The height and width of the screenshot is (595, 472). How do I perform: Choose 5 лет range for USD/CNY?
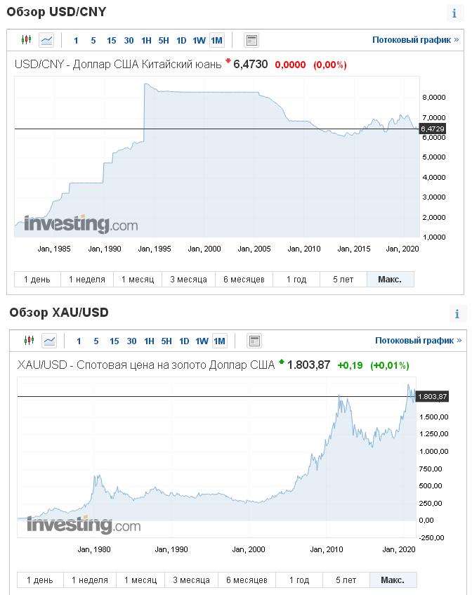343,280
